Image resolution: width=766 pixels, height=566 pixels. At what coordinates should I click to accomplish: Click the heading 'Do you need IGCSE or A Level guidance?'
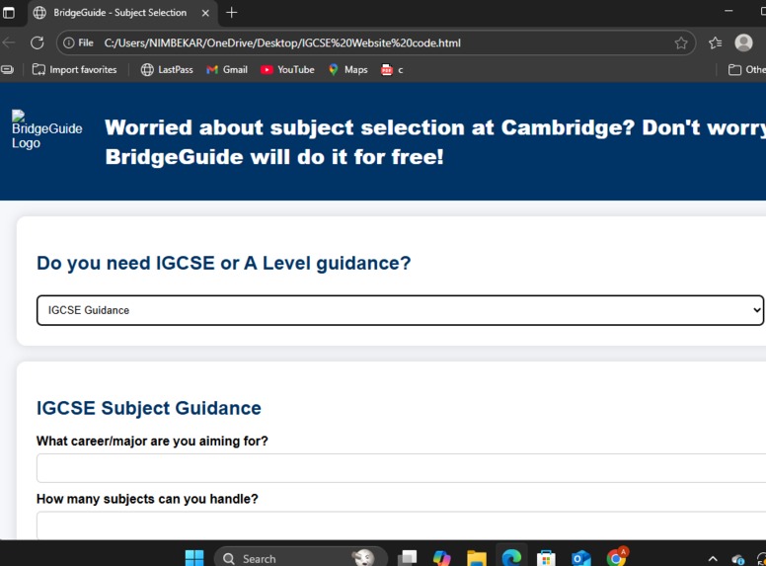(x=224, y=263)
